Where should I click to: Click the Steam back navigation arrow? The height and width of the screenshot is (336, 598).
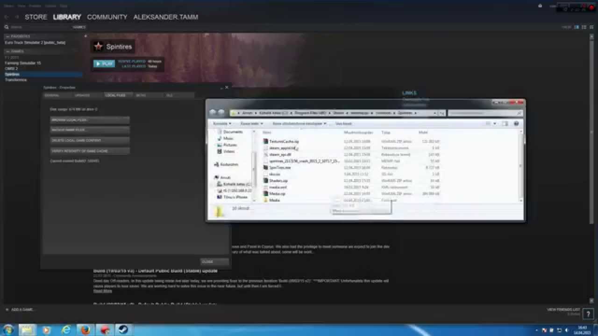(7, 17)
